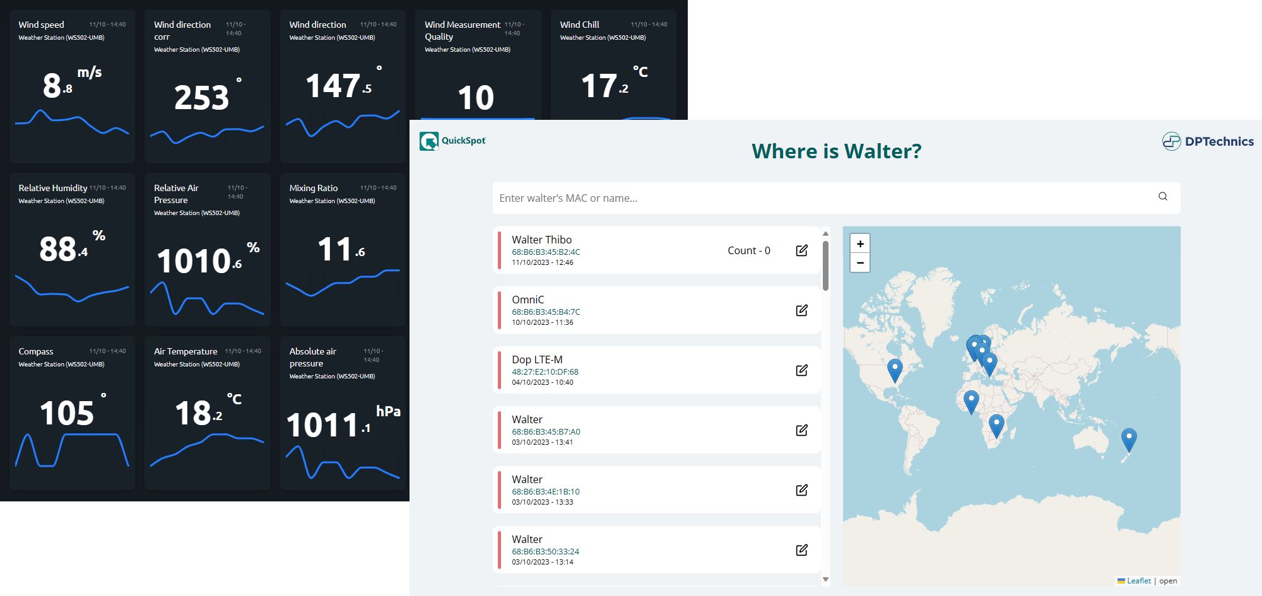The height and width of the screenshot is (596, 1262).
Task: Click the search magnifier icon
Action: (1163, 197)
